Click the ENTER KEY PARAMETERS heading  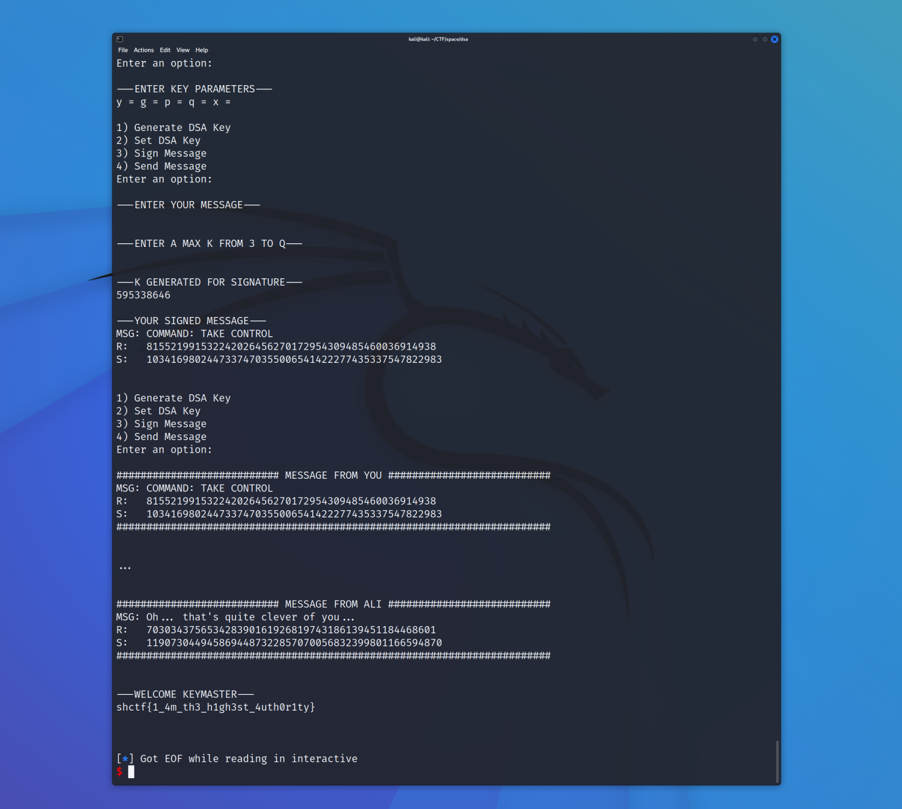(194, 89)
